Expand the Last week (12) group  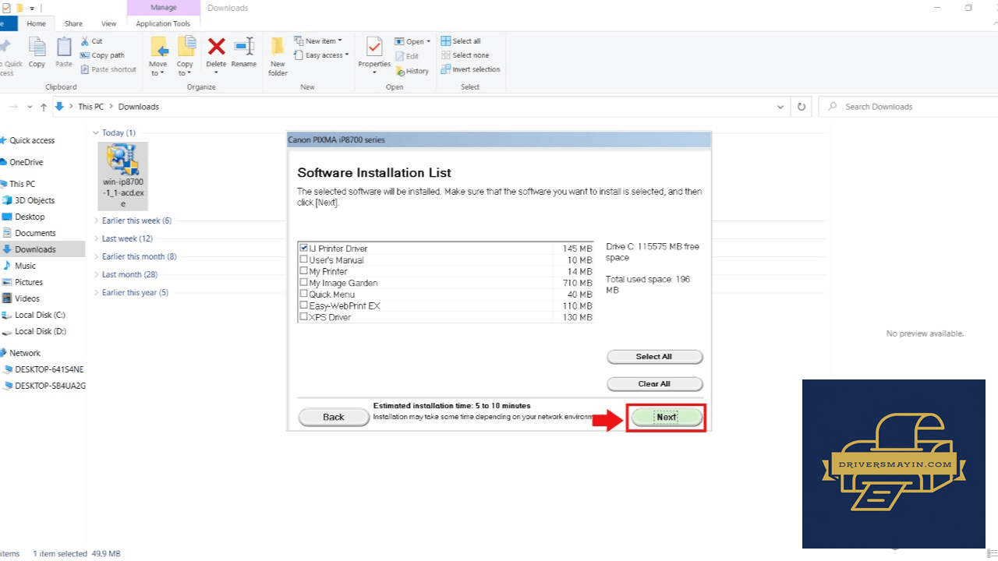point(96,238)
